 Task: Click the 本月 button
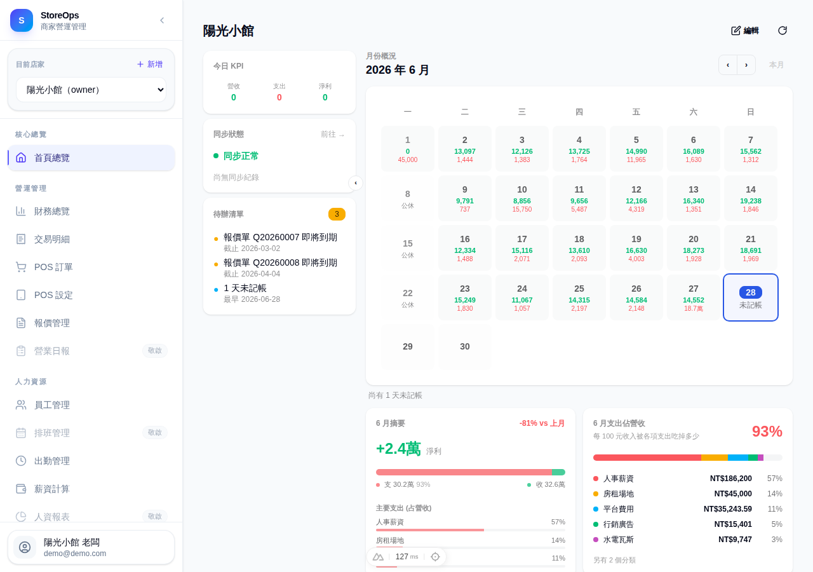pos(777,65)
